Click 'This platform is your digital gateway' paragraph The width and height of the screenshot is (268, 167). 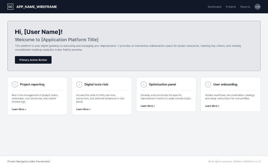(128, 48)
